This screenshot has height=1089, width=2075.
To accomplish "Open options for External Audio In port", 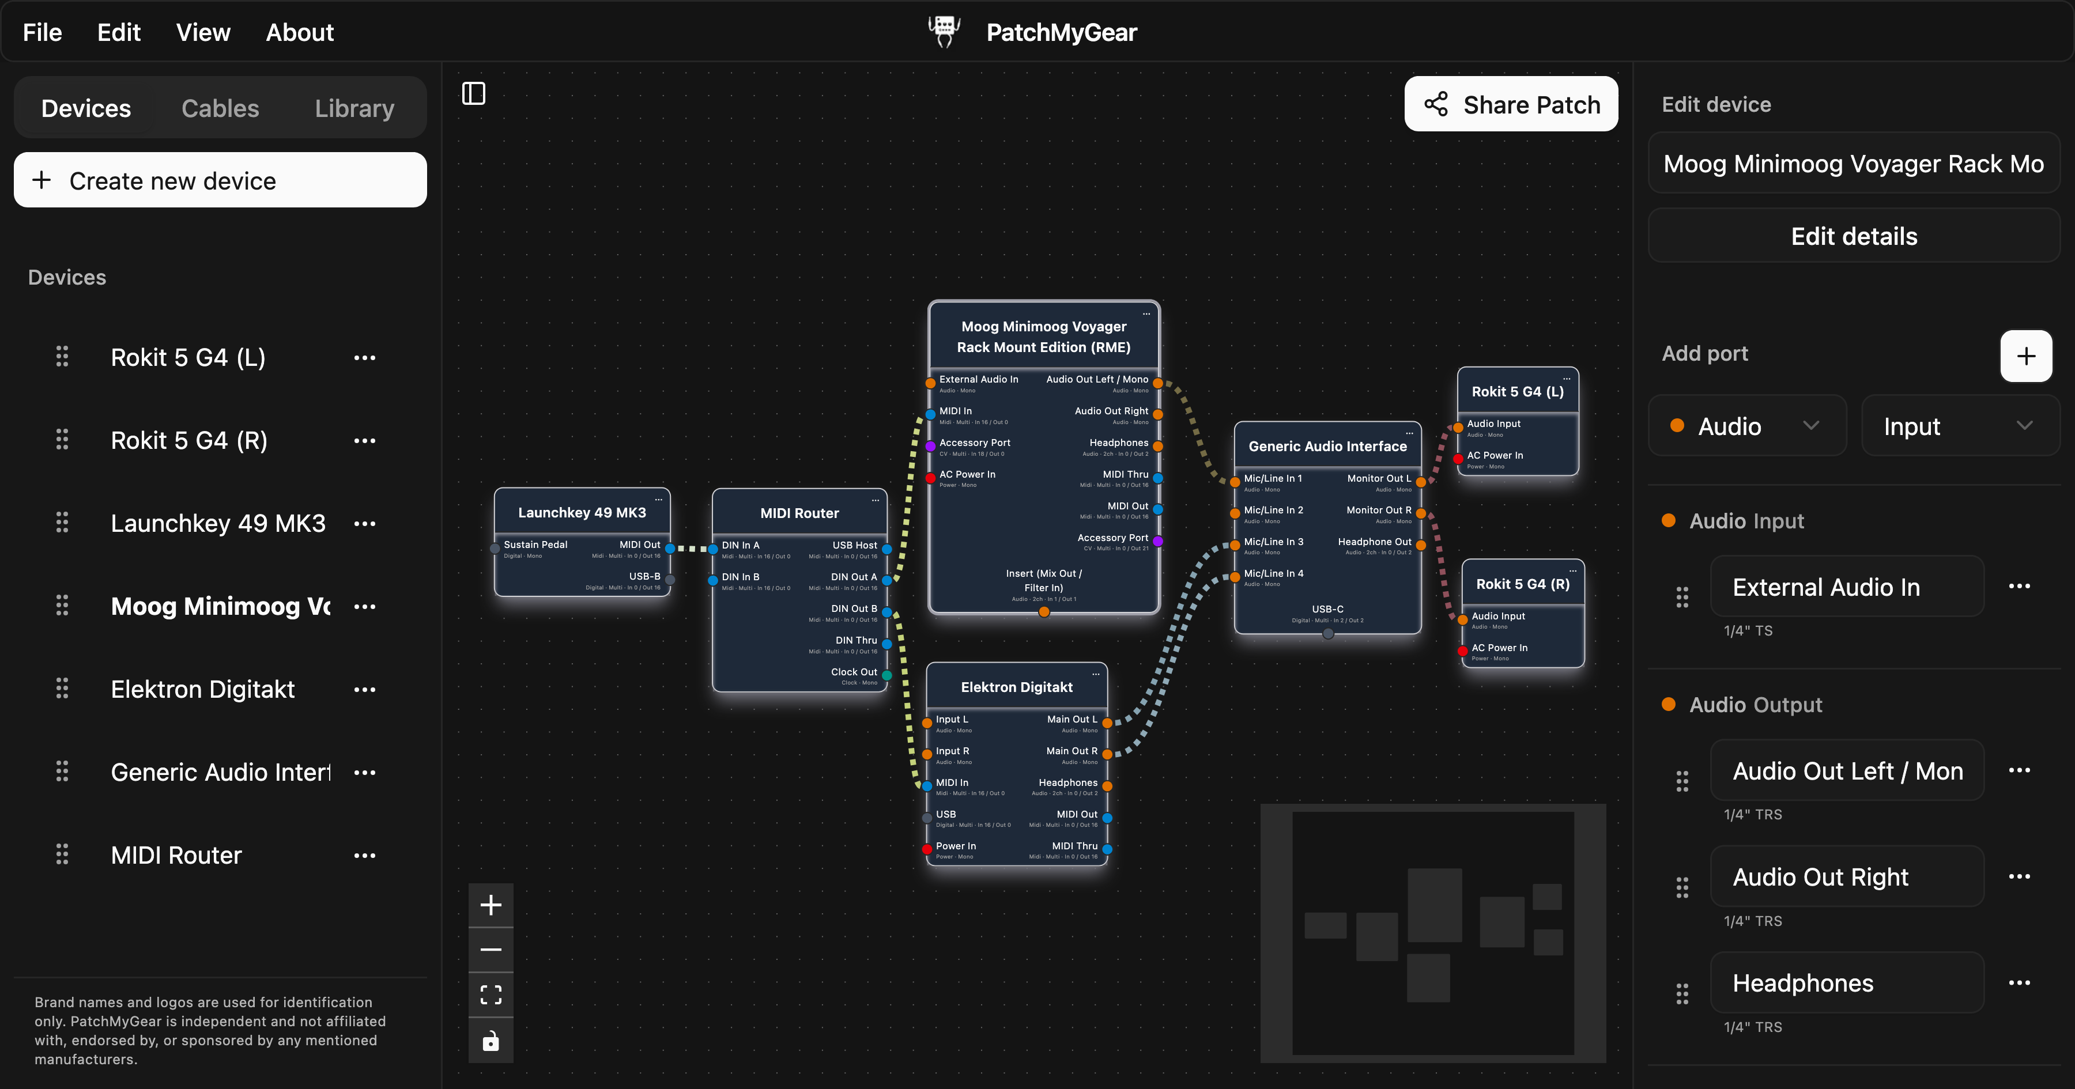I will tap(2019, 587).
